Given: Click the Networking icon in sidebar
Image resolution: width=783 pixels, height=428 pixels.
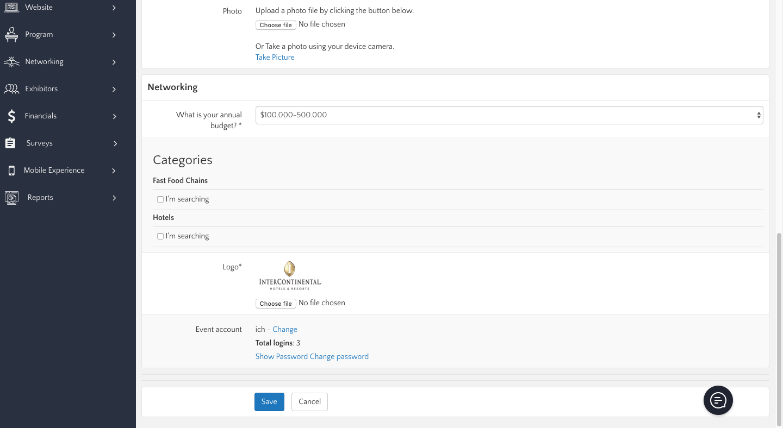Looking at the screenshot, I should [x=11, y=62].
